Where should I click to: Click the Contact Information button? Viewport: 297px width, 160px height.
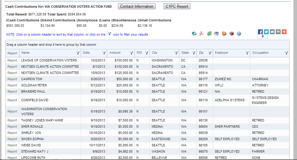[137, 6]
